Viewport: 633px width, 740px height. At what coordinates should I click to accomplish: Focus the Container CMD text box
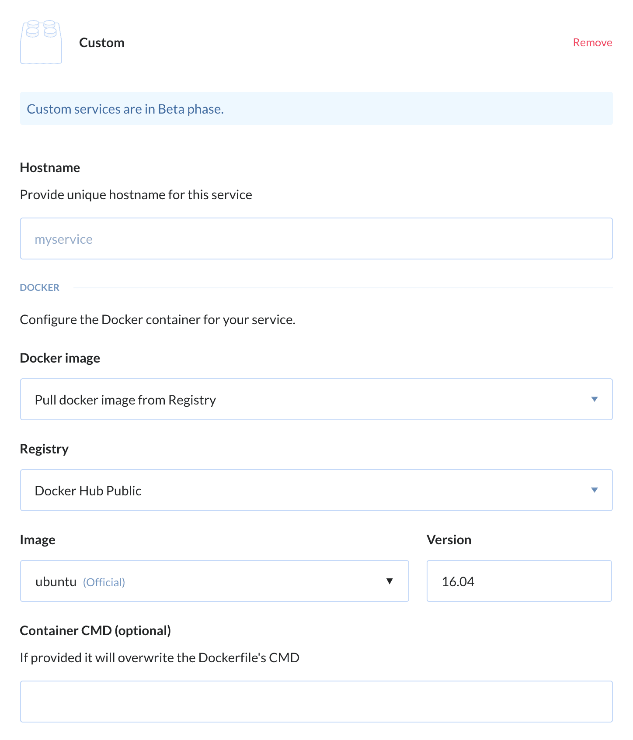(316, 702)
